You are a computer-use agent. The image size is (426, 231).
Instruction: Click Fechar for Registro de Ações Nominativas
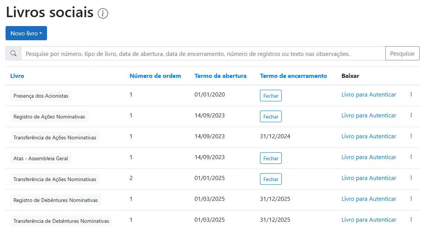[271, 117]
